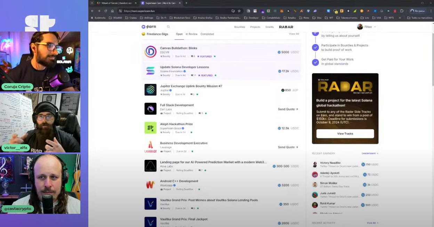The width and height of the screenshot is (434, 227).
Task: Open the Aleph Hackathon Prize listing
Action: 176,124
